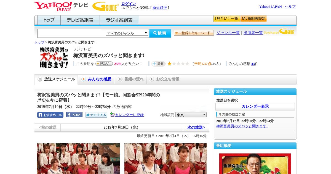Open My番組表設定 button
Screen dimensions: 331x174
[x=253, y=19]
